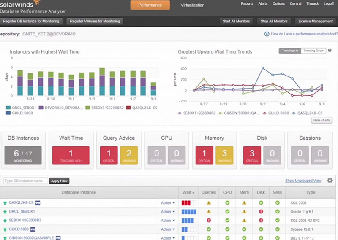
Task: Click the play icon beside the help link
Action: click(x=267, y=34)
